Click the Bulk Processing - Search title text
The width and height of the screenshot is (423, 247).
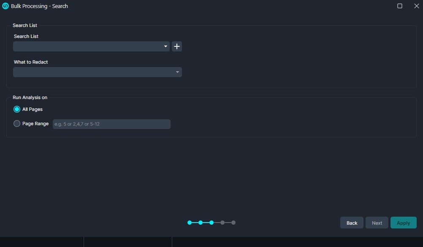pos(39,6)
